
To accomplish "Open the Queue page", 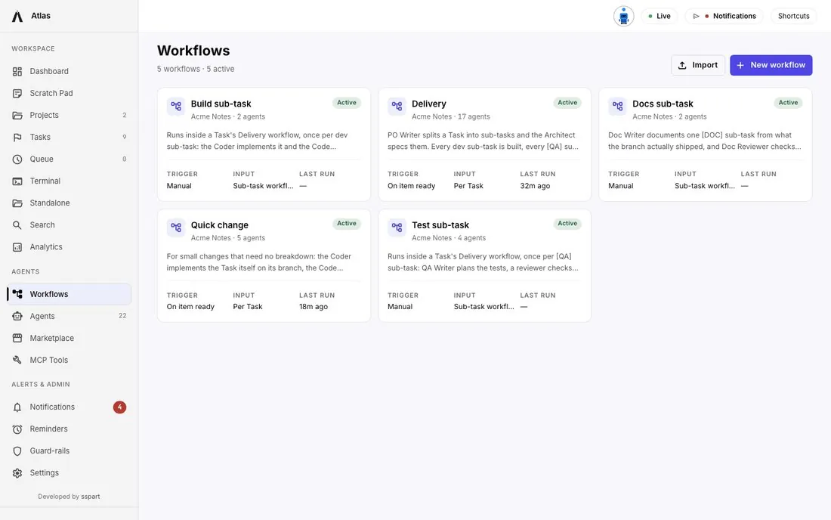I will pos(69,159).
